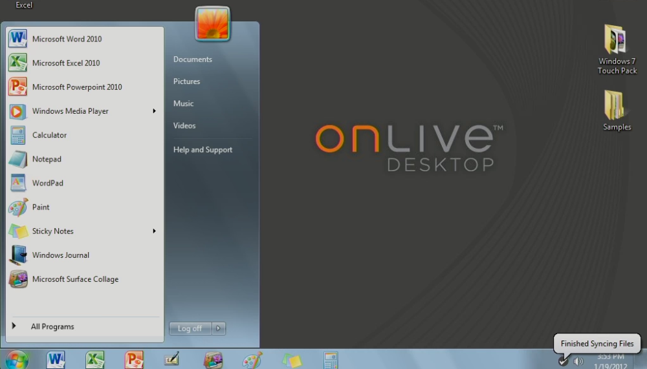This screenshot has width=647, height=369.
Task: Click the user account flower picture
Action: pyautogui.click(x=212, y=24)
